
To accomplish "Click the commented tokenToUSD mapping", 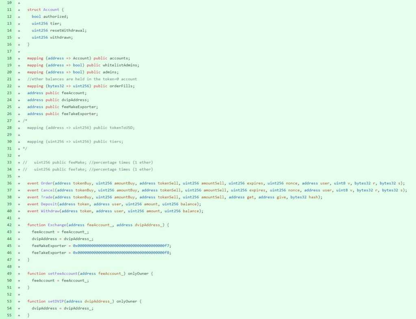I will pos(80,128).
